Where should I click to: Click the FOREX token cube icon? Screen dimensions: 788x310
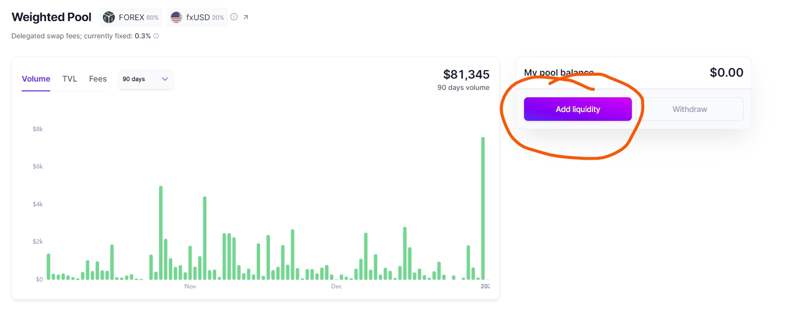pyautogui.click(x=109, y=18)
